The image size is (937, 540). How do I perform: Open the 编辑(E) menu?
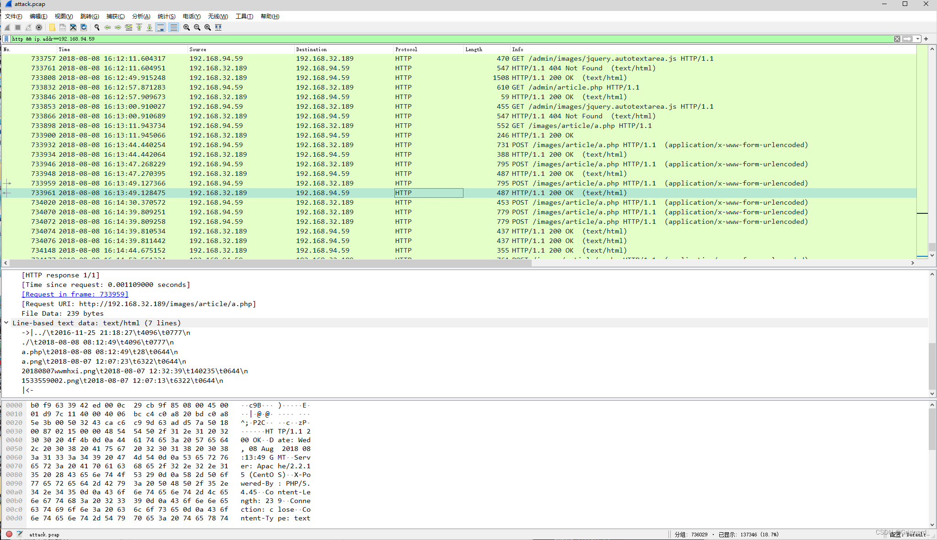38,16
